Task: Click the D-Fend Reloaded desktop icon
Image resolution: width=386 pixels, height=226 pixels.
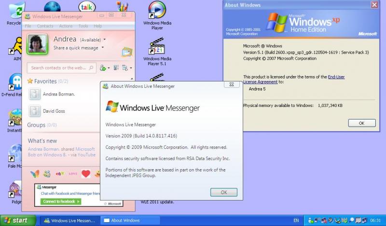Action: tap(13, 85)
